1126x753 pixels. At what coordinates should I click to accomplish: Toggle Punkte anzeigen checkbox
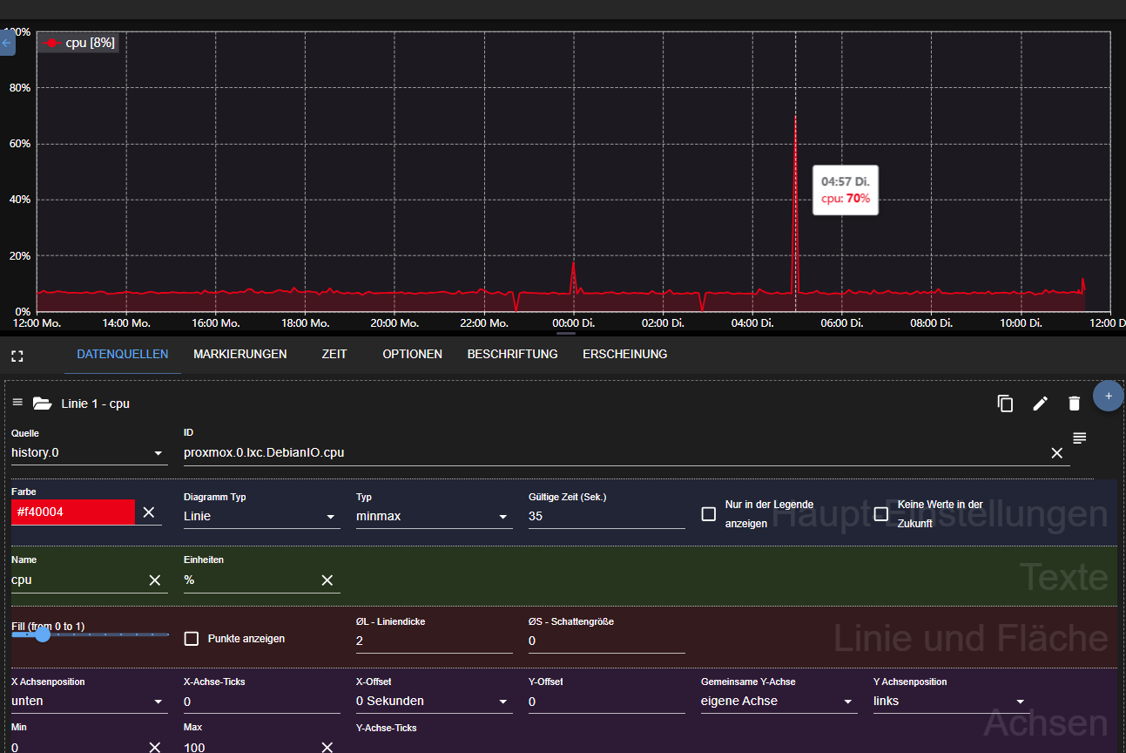coord(192,639)
